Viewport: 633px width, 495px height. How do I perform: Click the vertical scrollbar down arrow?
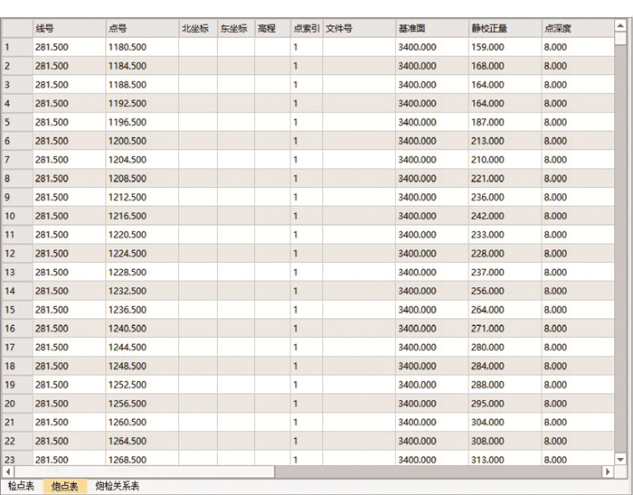(619, 459)
